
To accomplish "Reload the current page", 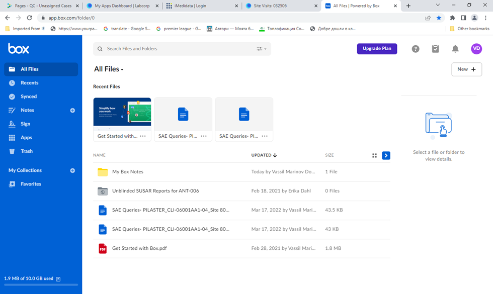I will 29,18.
